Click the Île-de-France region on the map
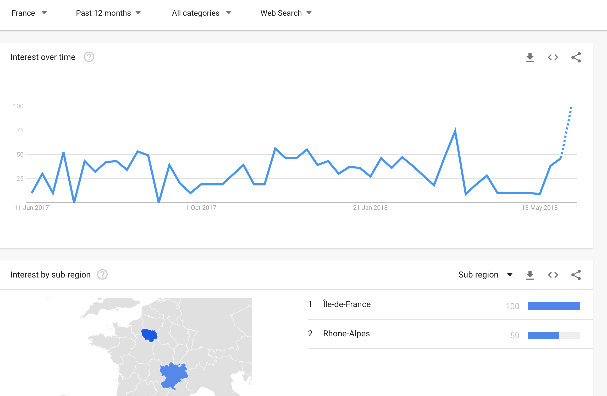Image resolution: width=607 pixels, height=396 pixels. [x=149, y=335]
